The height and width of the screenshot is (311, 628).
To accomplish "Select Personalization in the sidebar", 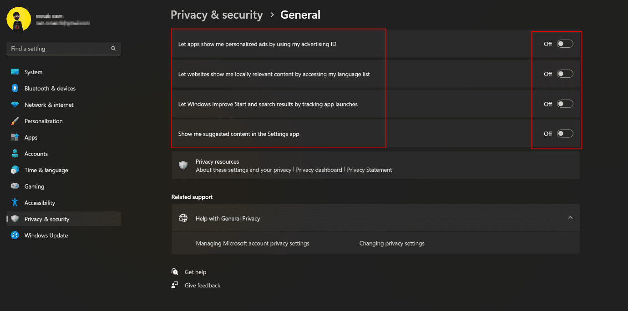I will point(64,121).
